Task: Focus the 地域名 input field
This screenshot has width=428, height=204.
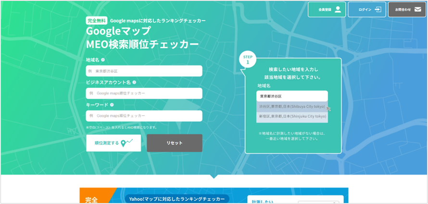Action: point(144,71)
